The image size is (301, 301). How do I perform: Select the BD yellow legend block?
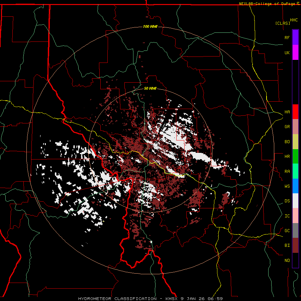point(295,142)
